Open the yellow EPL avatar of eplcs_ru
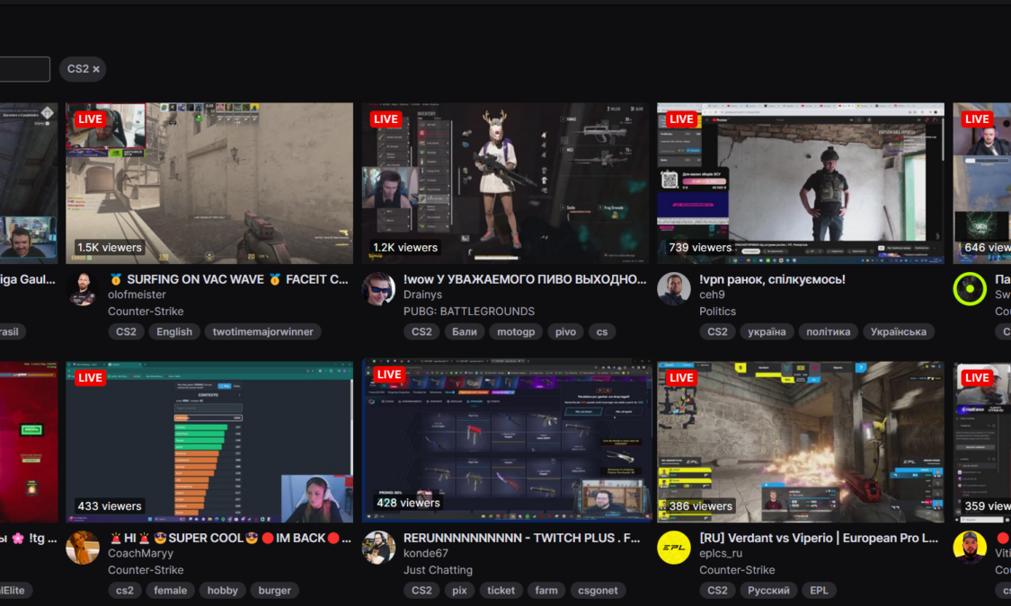Screen dimensions: 1011x606 click(x=674, y=548)
